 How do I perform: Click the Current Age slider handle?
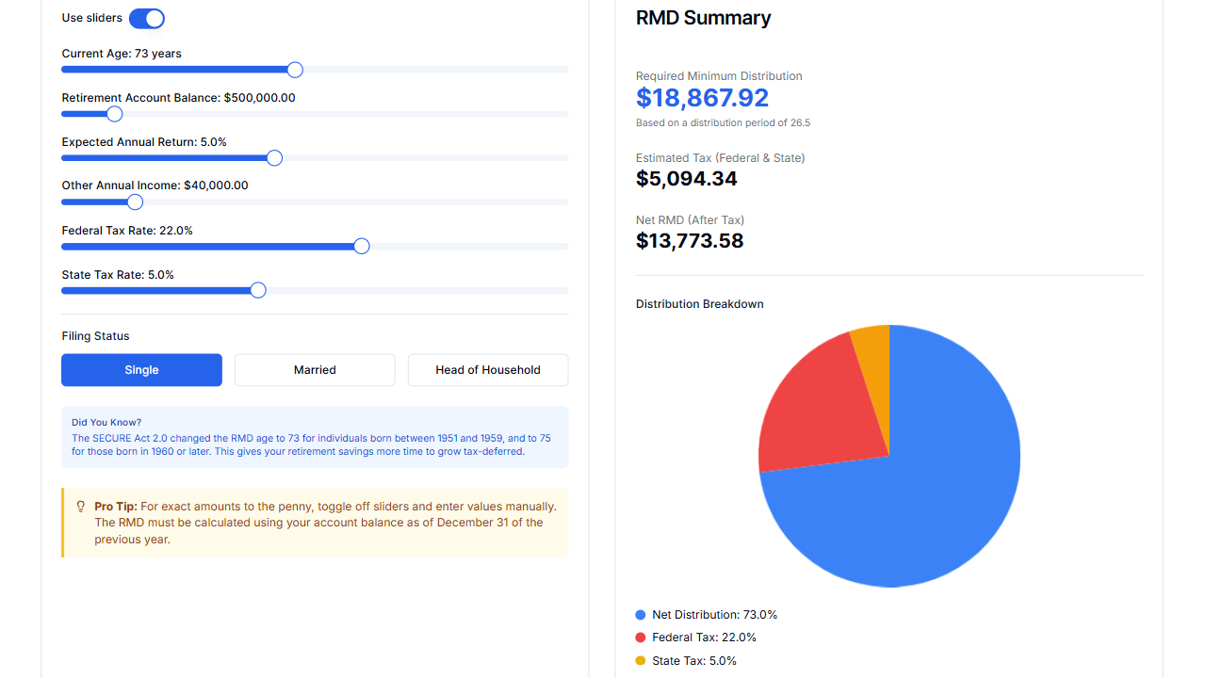pyautogui.click(x=294, y=70)
